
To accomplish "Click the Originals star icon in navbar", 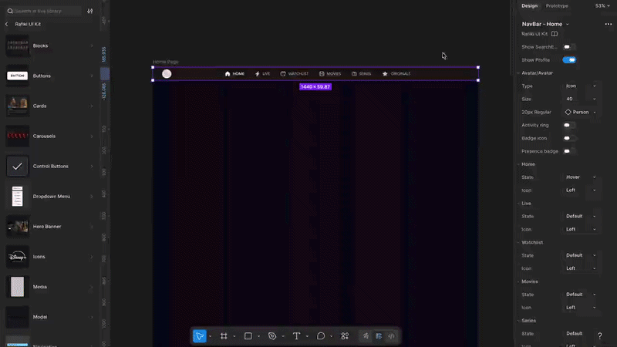I will [385, 73].
